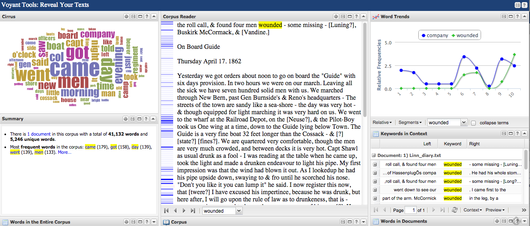Image resolution: width=530 pixels, height=226 pixels.
Task: Open the Corpus Reader search term dropdown
Action: tap(239, 211)
